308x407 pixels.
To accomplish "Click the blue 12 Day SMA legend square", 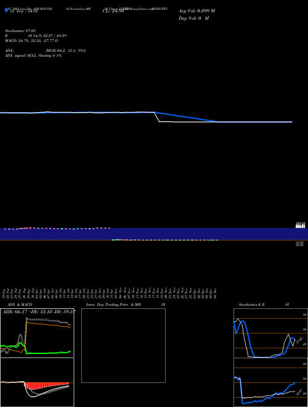I will [7, 10].
